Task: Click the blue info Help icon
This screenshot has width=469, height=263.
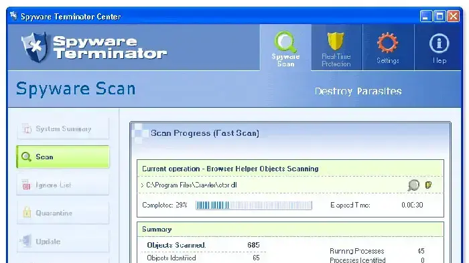Action: [439, 43]
